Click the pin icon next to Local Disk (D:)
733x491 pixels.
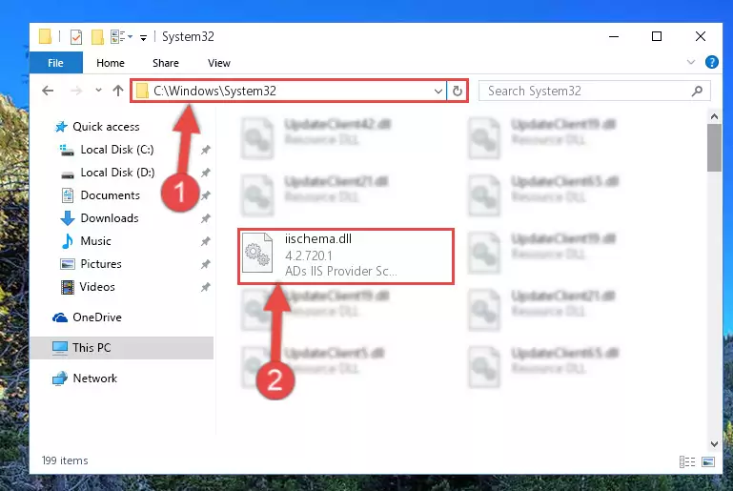pyautogui.click(x=205, y=173)
